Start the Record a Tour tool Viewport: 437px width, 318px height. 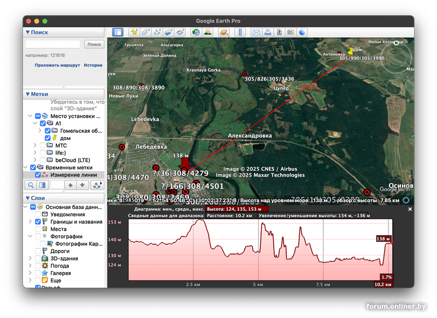180,32
